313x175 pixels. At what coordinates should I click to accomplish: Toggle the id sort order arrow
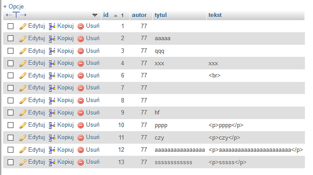pos(115,15)
